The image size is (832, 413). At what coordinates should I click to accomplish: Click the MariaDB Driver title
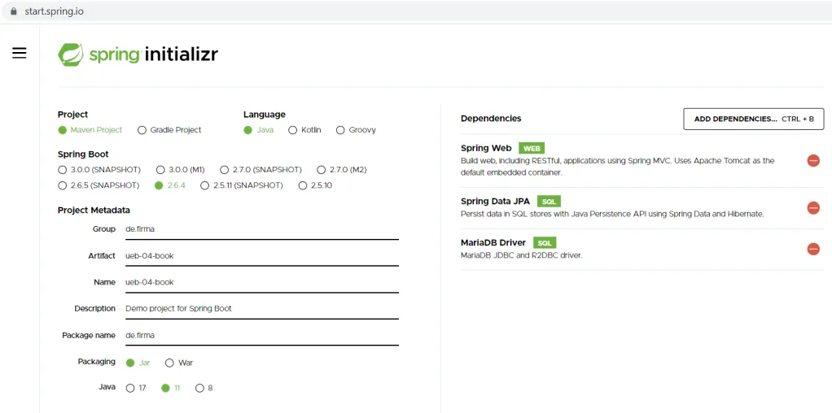coord(493,242)
